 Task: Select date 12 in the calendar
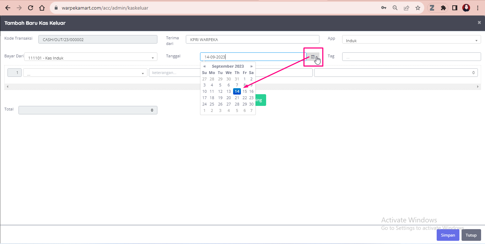tap(220, 91)
